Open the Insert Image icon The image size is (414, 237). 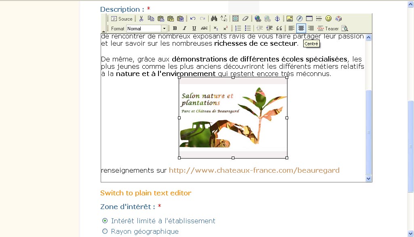[289, 19]
